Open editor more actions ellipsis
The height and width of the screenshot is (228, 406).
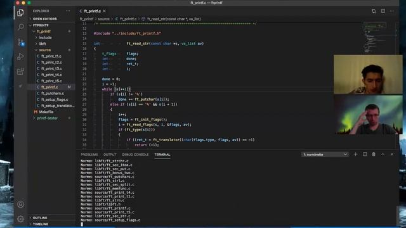point(392,11)
